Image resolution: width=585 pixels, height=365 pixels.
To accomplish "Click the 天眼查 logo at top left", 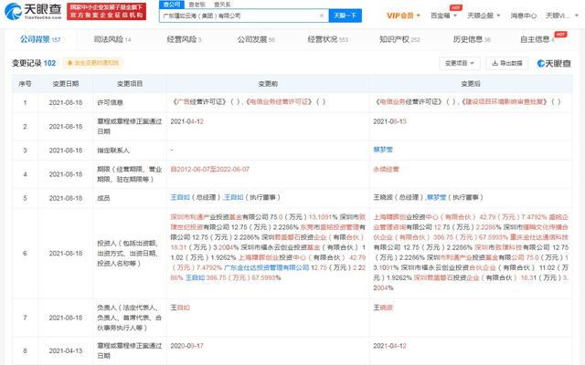I will [33, 12].
